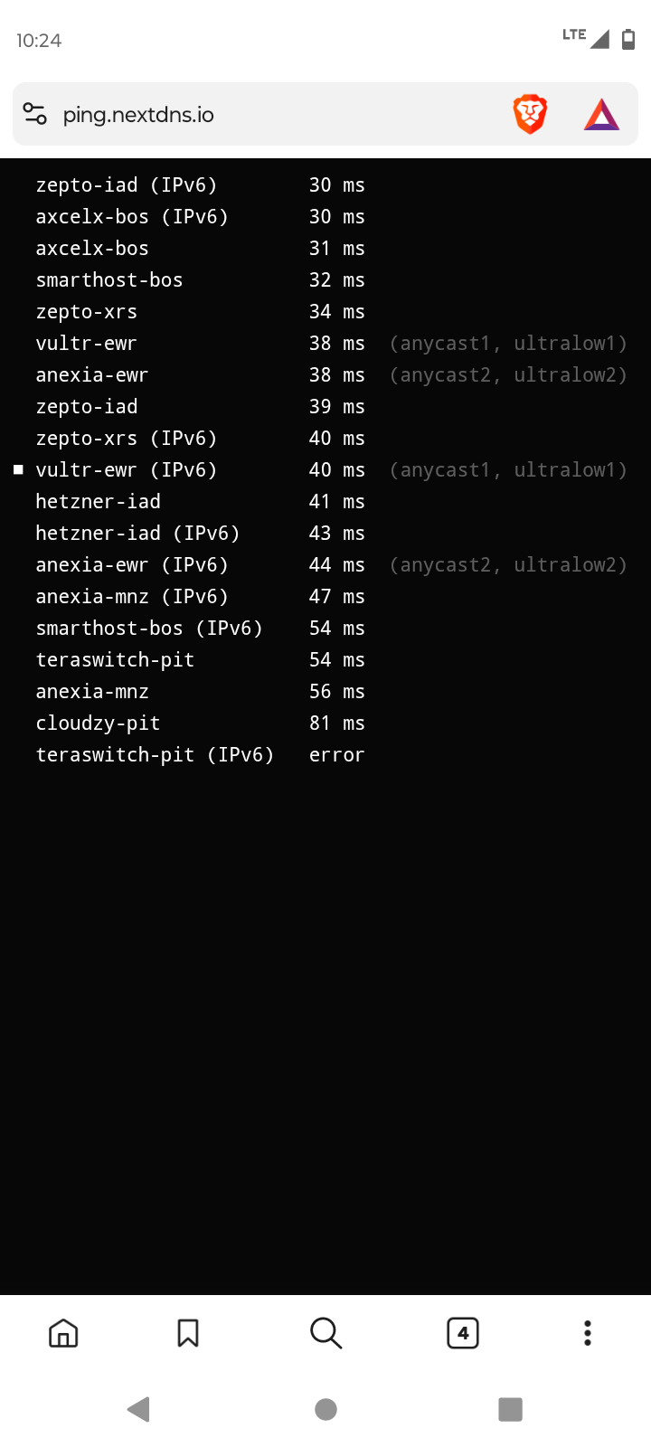This screenshot has height=1447, width=651.
Task: Go to the Brave home button
Action: pyautogui.click(x=63, y=1333)
